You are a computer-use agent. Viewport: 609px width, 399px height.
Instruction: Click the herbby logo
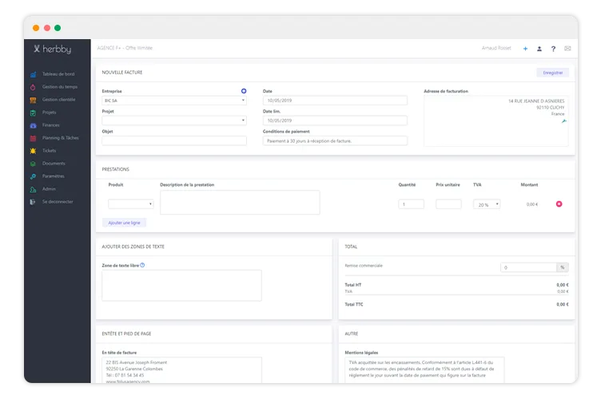[x=53, y=49]
